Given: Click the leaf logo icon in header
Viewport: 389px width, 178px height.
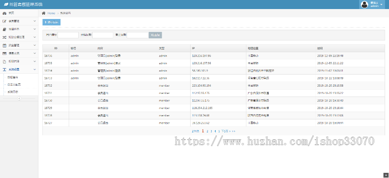Looking at the screenshot, I should [6, 4].
